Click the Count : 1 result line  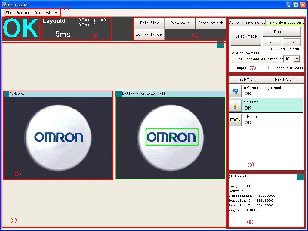coord(238,191)
